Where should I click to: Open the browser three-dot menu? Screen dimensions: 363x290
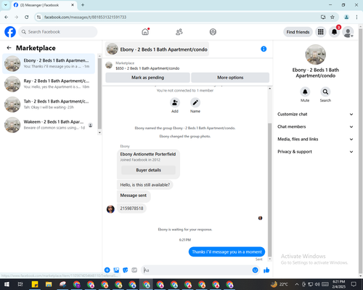point(356,17)
